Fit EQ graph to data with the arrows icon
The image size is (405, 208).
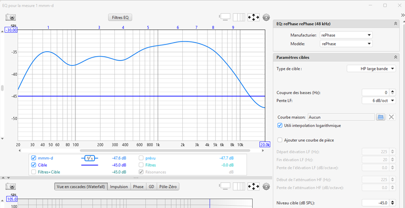254,17
